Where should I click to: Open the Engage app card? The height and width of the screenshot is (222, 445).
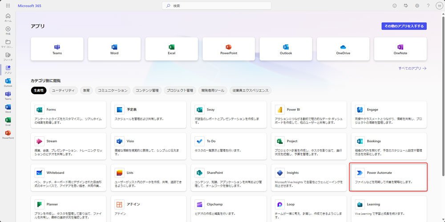point(389,115)
